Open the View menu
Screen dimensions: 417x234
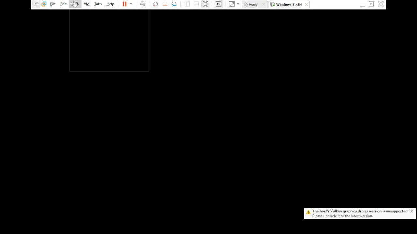coord(75,4)
